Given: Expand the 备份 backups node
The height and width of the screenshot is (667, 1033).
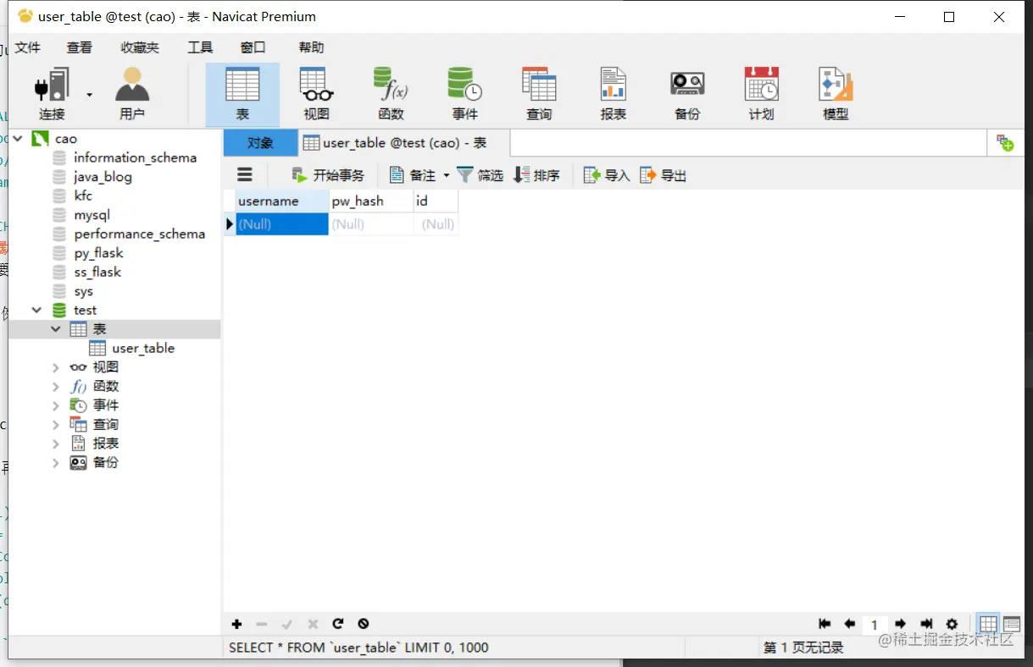Looking at the screenshot, I should [x=56, y=462].
